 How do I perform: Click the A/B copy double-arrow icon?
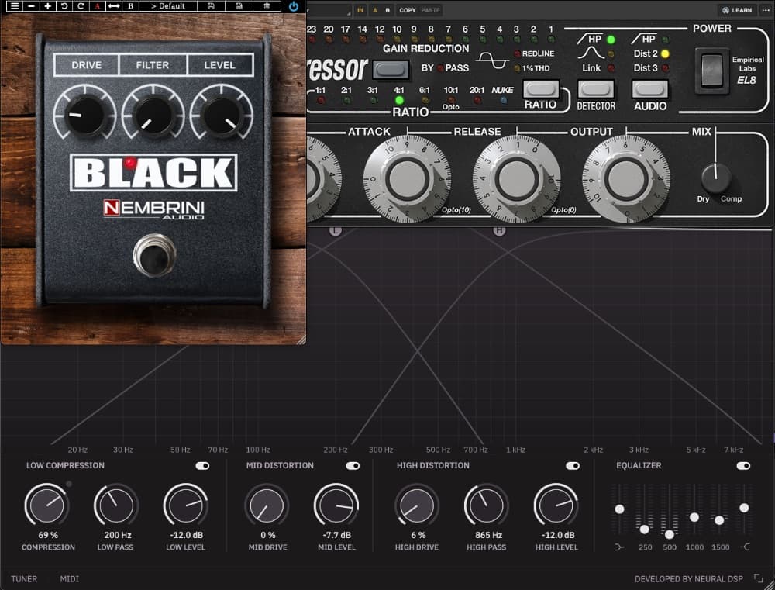click(114, 6)
